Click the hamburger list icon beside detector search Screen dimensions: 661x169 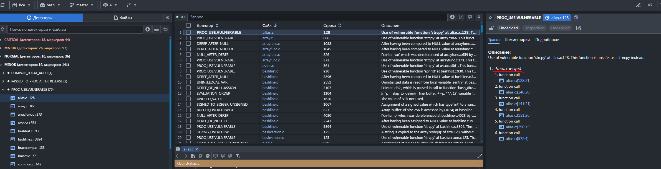coord(157,29)
